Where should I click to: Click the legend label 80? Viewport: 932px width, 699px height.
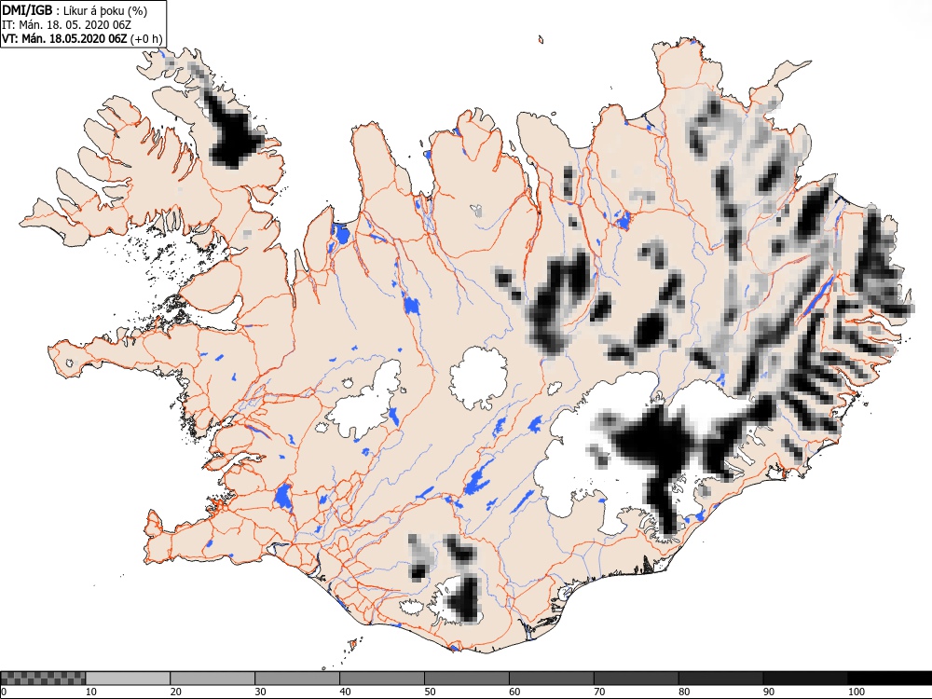coord(684,692)
